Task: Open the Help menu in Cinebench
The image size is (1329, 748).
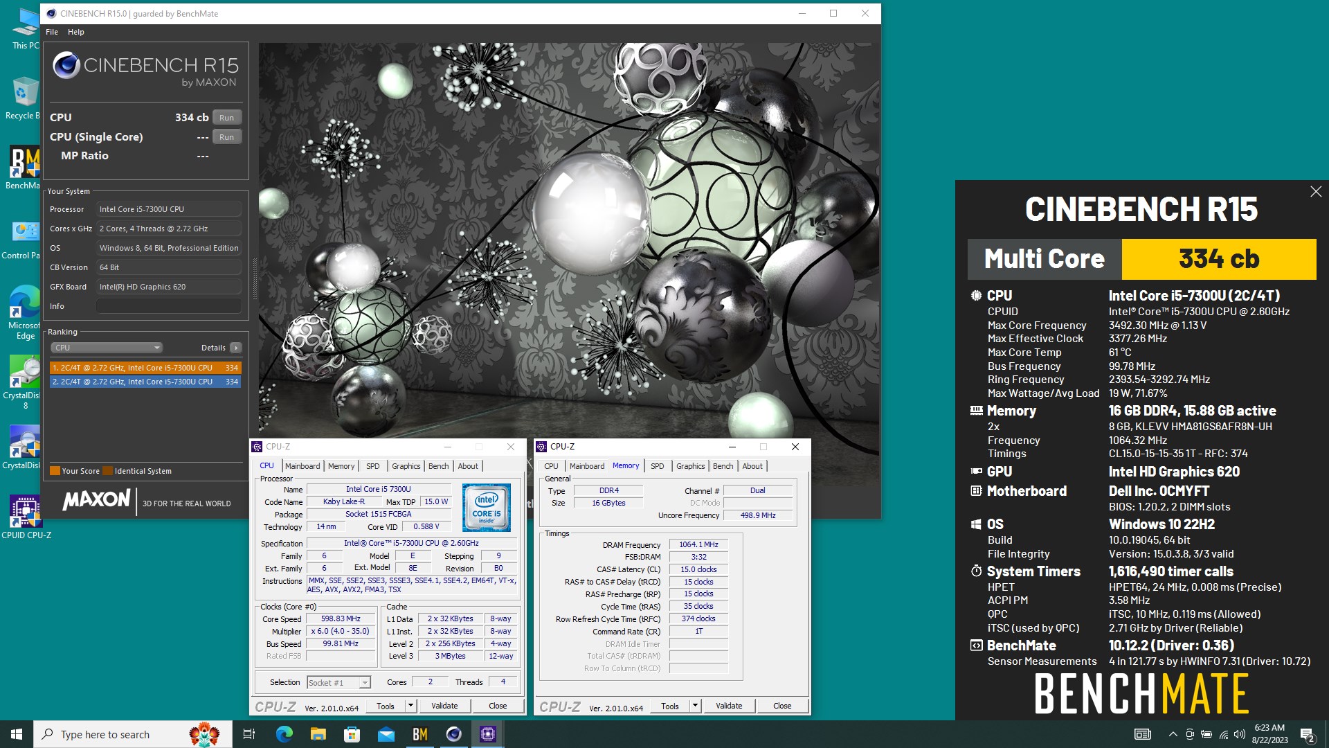Action: tap(76, 32)
